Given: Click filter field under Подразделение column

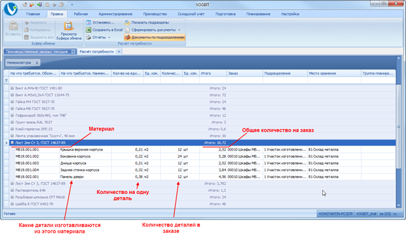Looking at the screenshot, I should click(285, 80).
